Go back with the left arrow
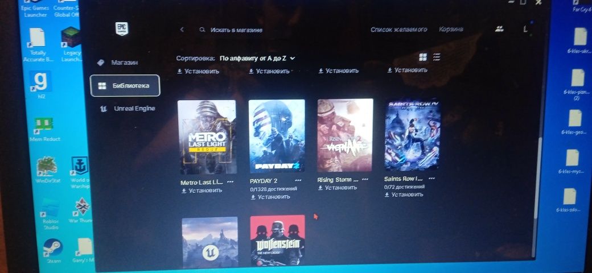 click(x=182, y=30)
